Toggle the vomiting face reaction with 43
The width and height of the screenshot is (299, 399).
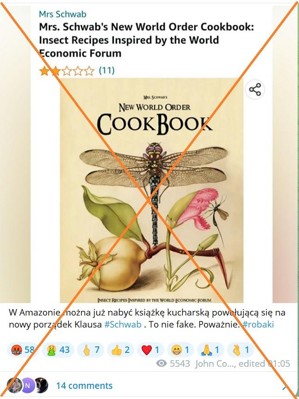pos(58,350)
